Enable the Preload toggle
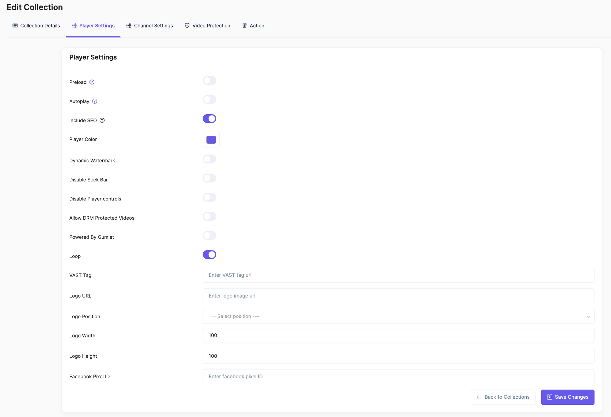Image resolution: width=611 pixels, height=417 pixels. coord(209,81)
